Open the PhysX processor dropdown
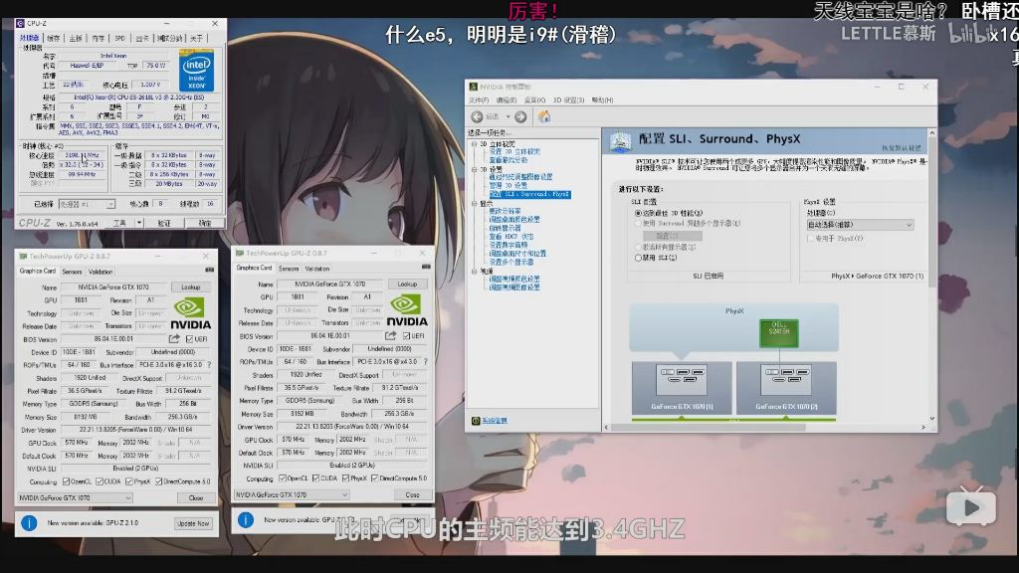This screenshot has width=1019, height=573. click(860, 225)
